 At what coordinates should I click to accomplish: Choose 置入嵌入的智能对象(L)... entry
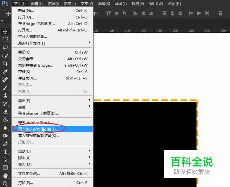52,129
